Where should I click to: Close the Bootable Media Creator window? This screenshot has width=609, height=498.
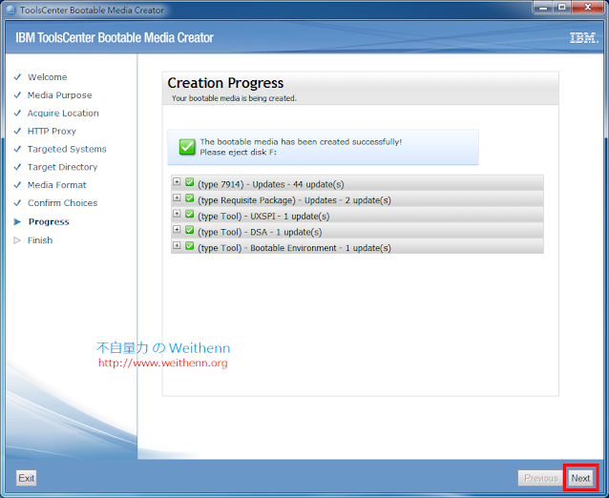pos(588,8)
